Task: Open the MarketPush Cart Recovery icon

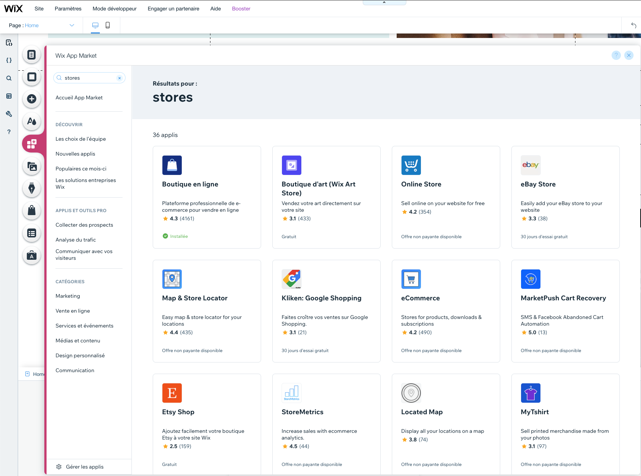Action: point(531,279)
